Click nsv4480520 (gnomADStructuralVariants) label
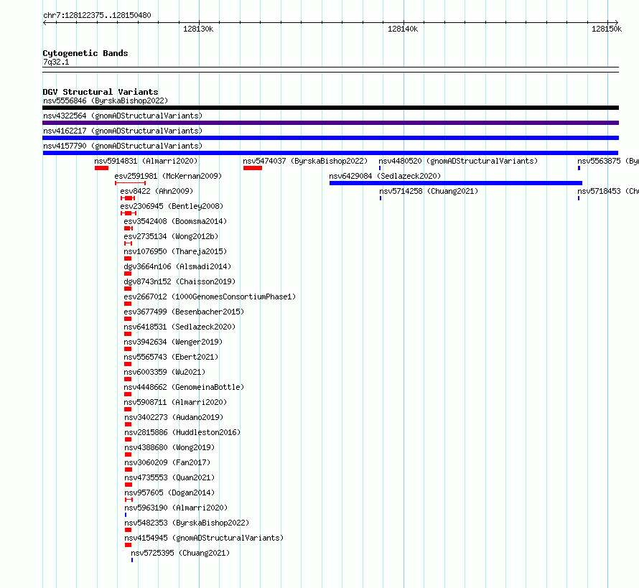Viewport: 639px width, 588px height. click(458, 161)
